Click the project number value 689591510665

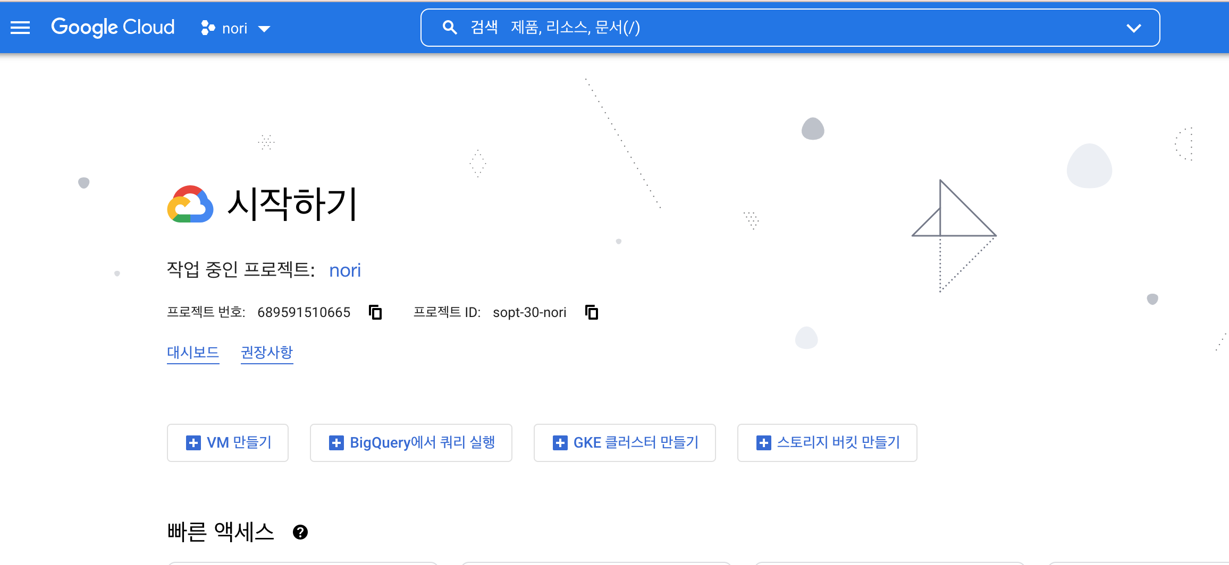(x=304, y=312)
